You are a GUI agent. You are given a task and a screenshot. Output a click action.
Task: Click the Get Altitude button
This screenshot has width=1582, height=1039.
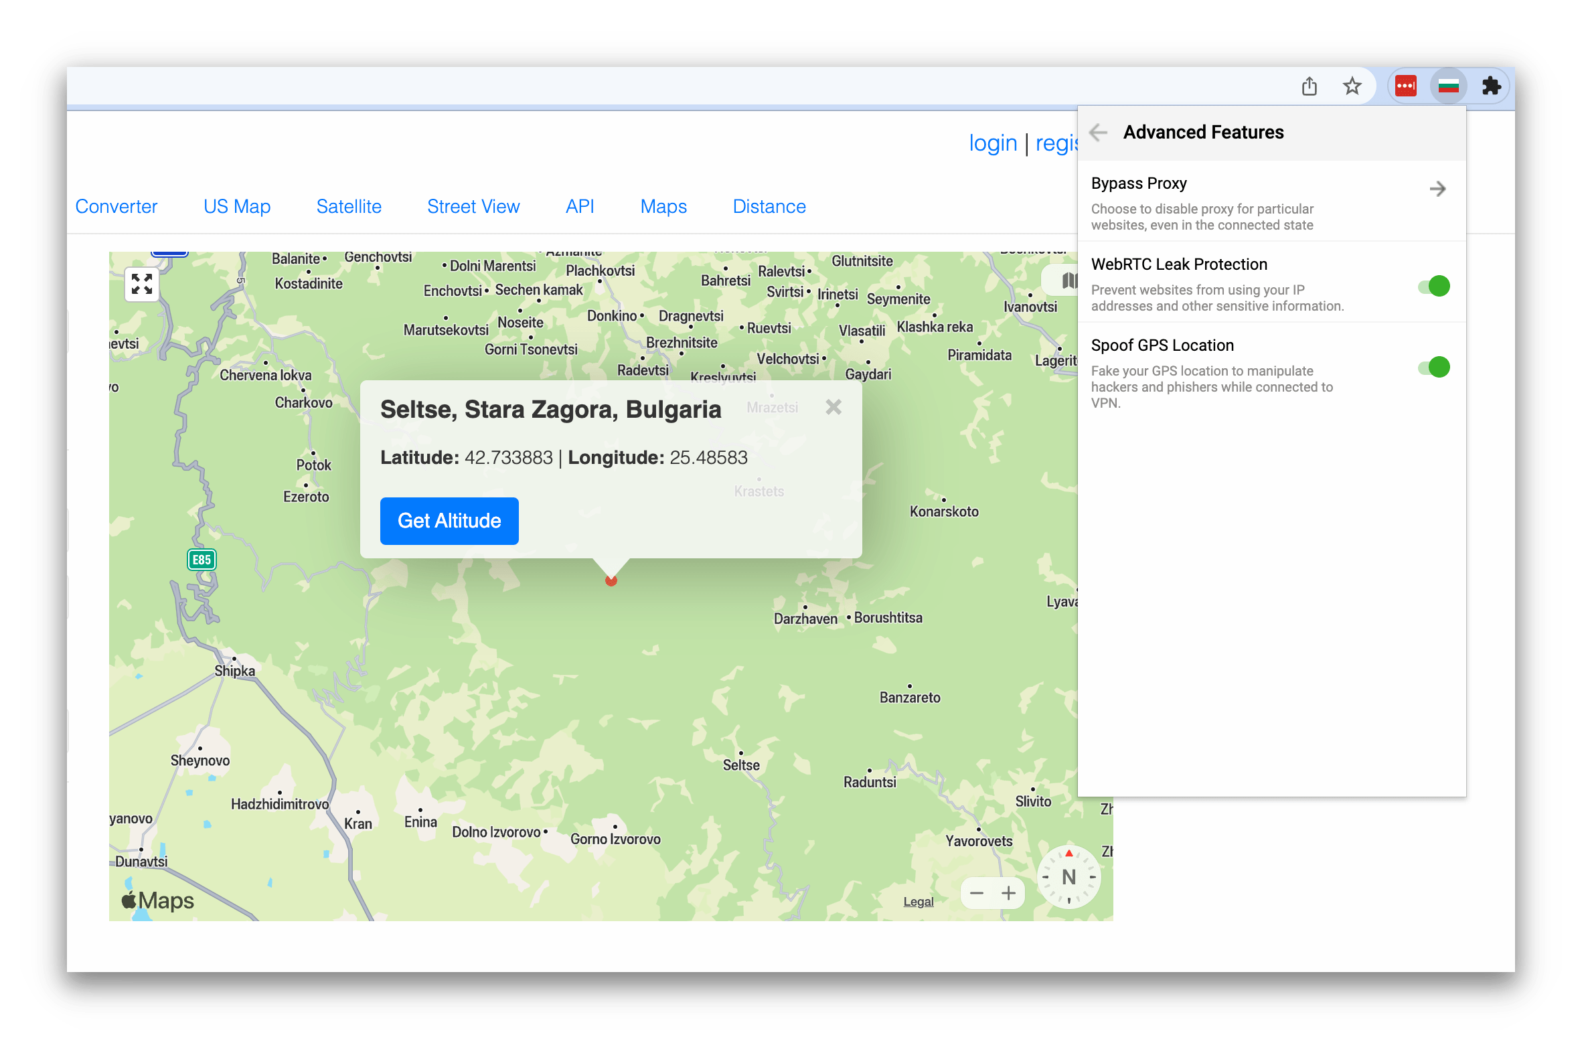coord(450,521)
